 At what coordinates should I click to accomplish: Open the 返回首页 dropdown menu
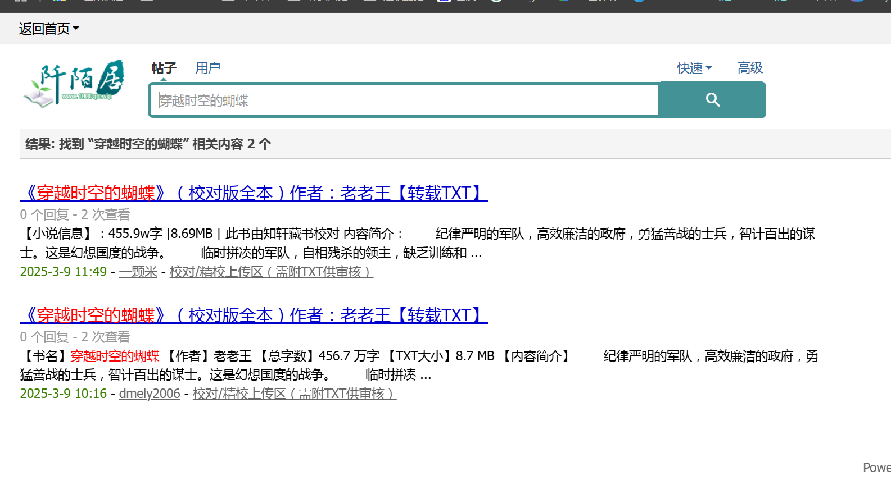click(49, 29)
